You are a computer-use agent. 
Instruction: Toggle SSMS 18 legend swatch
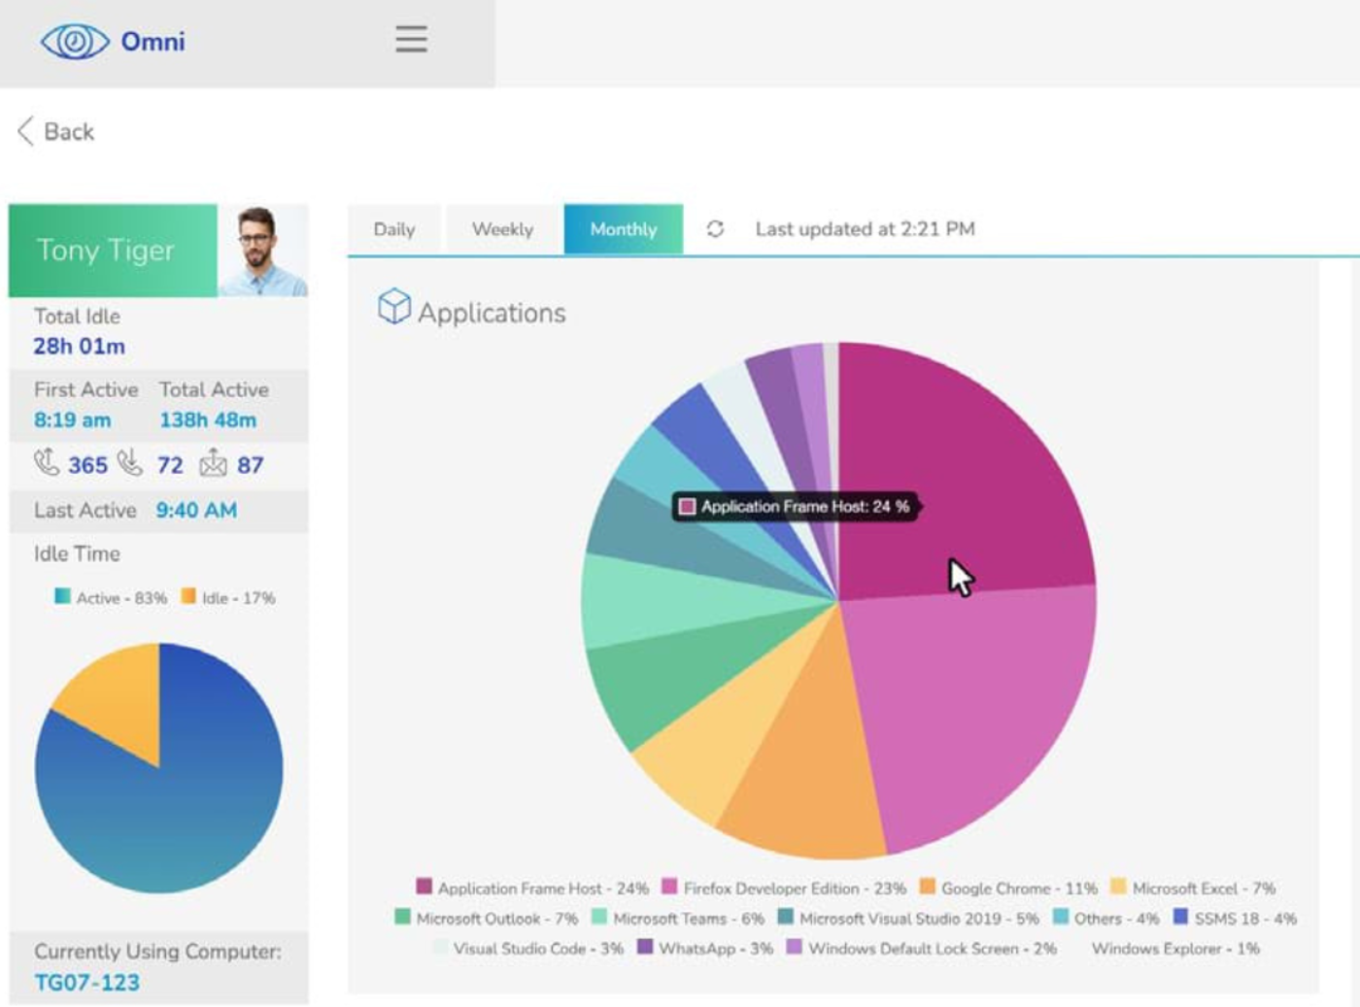coord(1180,917)
